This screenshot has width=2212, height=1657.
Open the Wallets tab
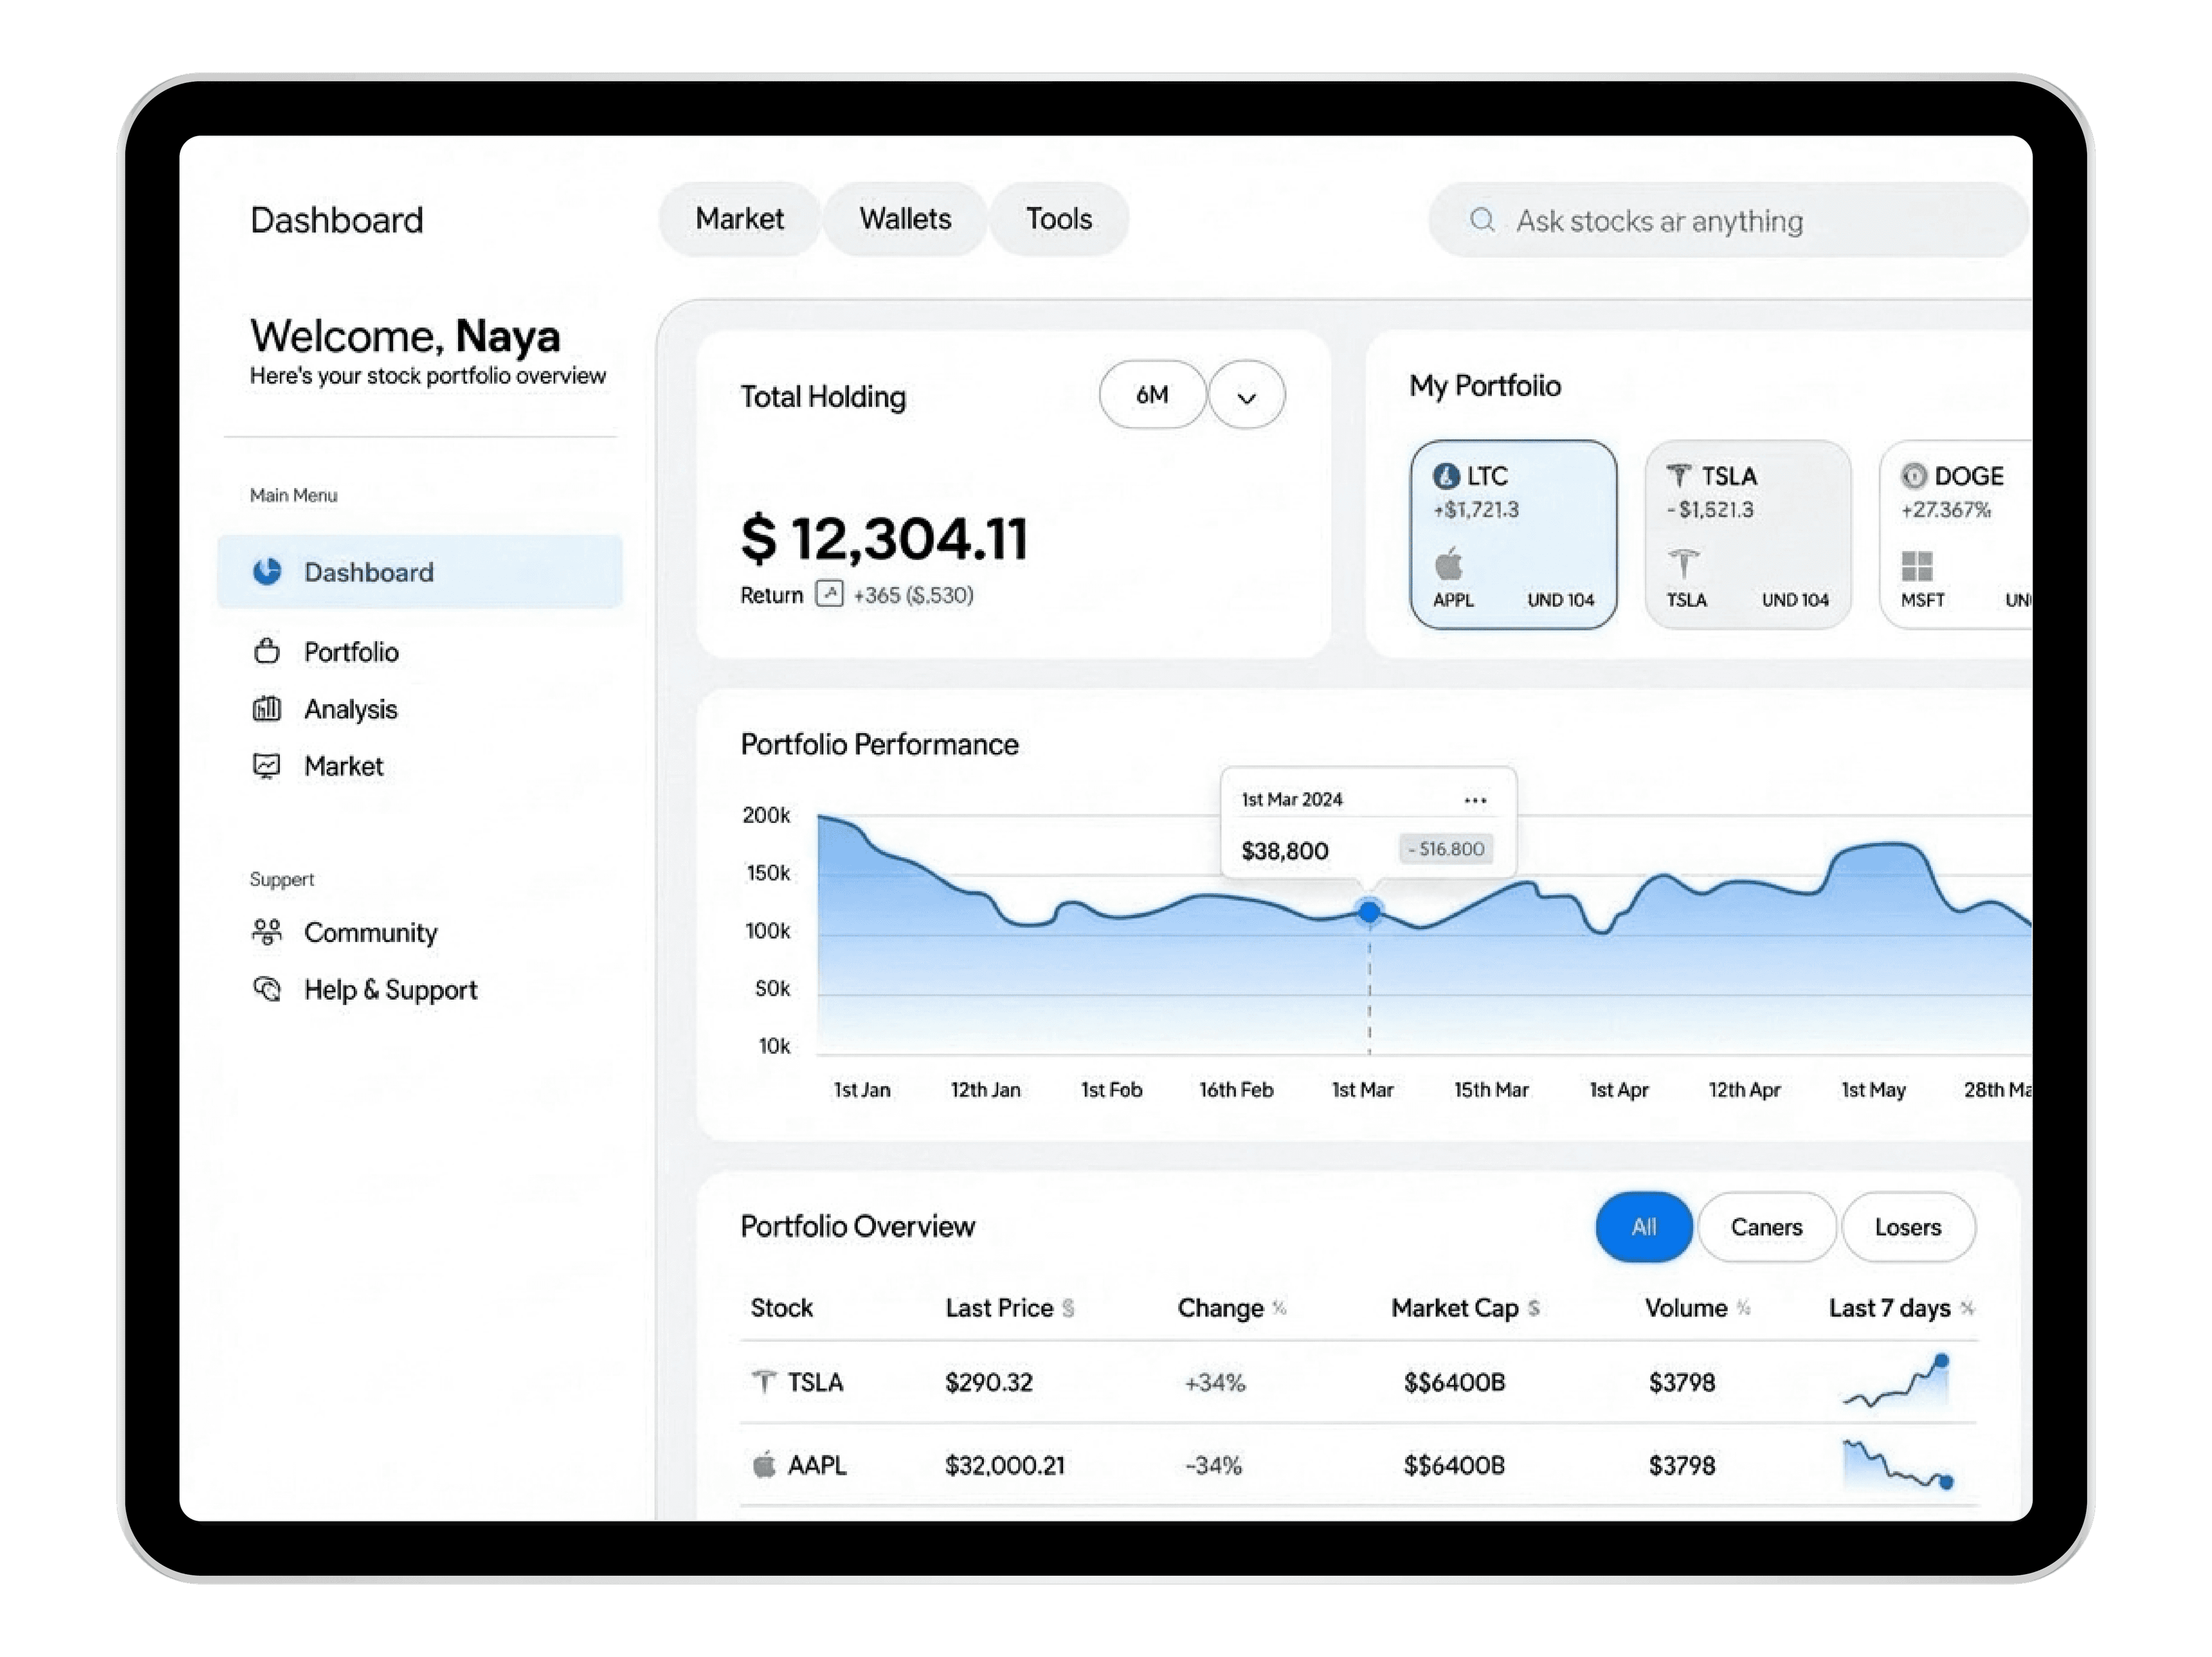pyautogui.click(x=905, y=219)
